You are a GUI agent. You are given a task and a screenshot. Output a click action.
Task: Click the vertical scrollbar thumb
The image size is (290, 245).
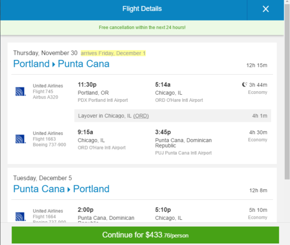pos(287,92)
